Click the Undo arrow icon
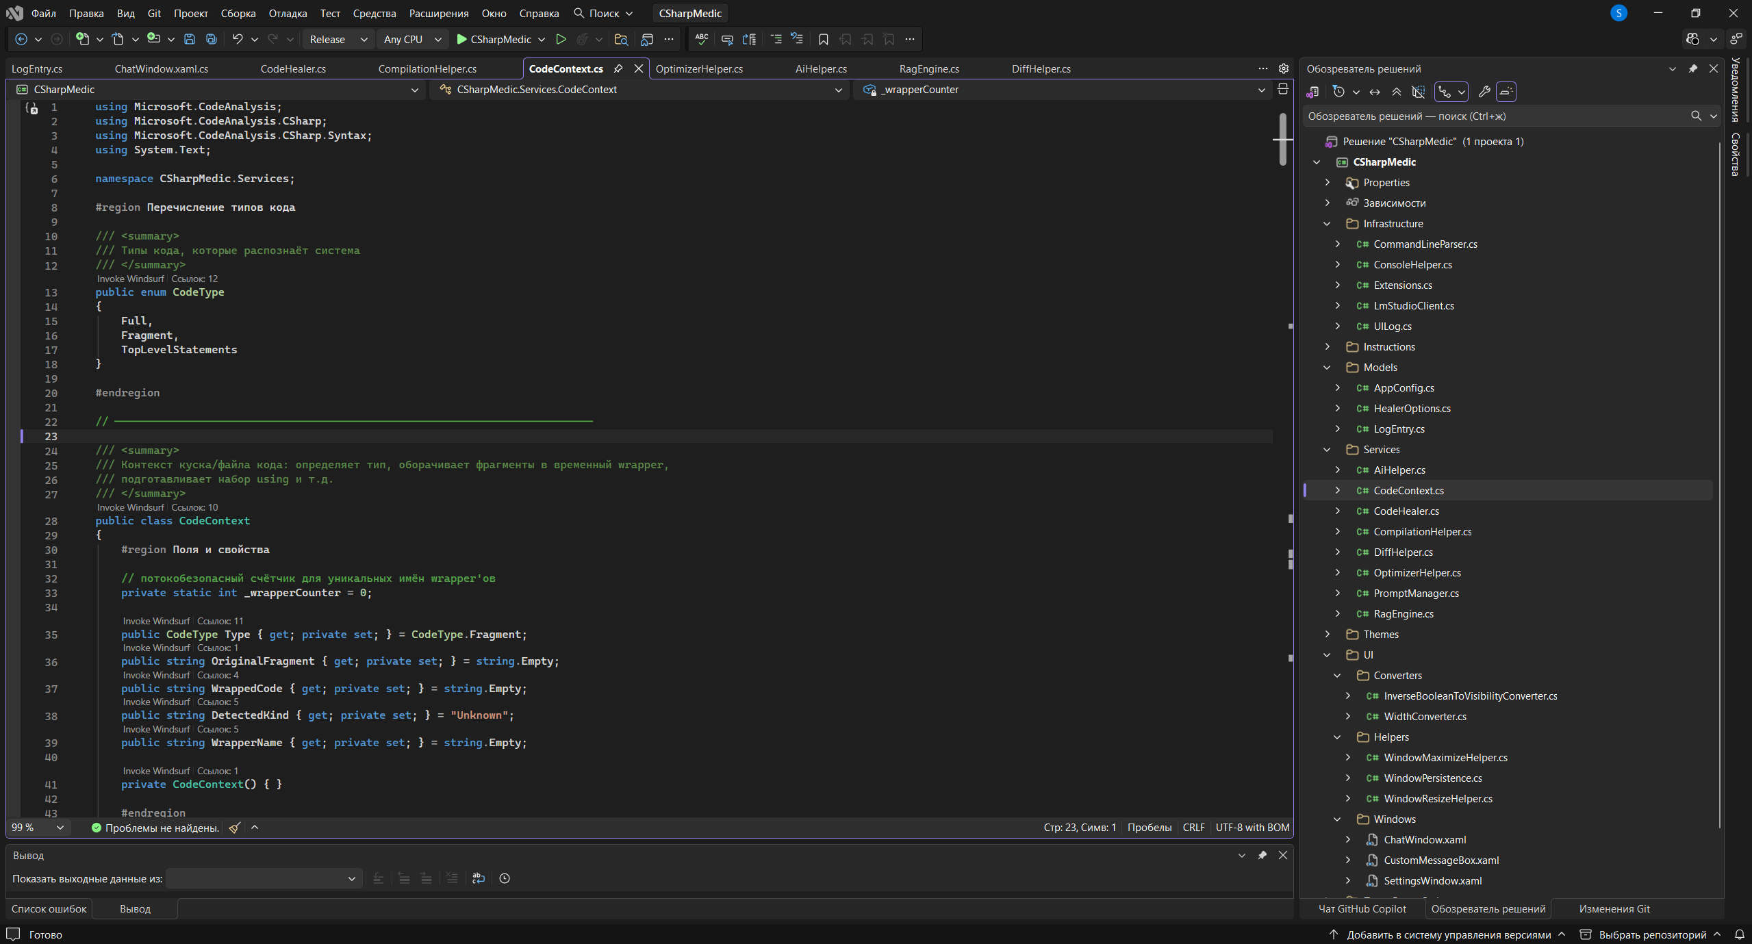 point(237,39)
